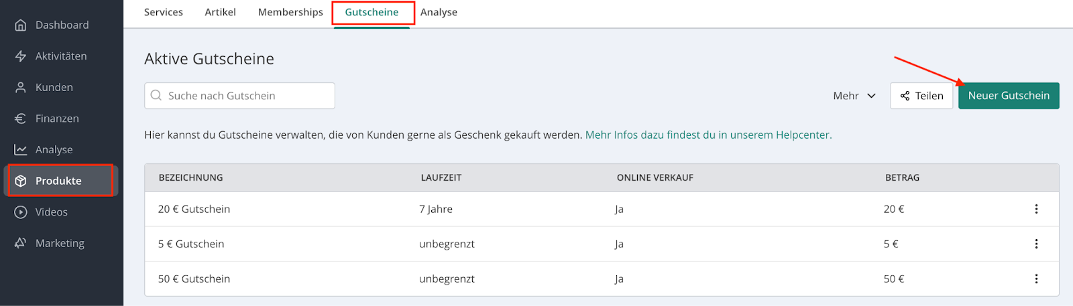
Task: Open three-dot menu for 50 € Gutschein
Action: pos(1036,279)
